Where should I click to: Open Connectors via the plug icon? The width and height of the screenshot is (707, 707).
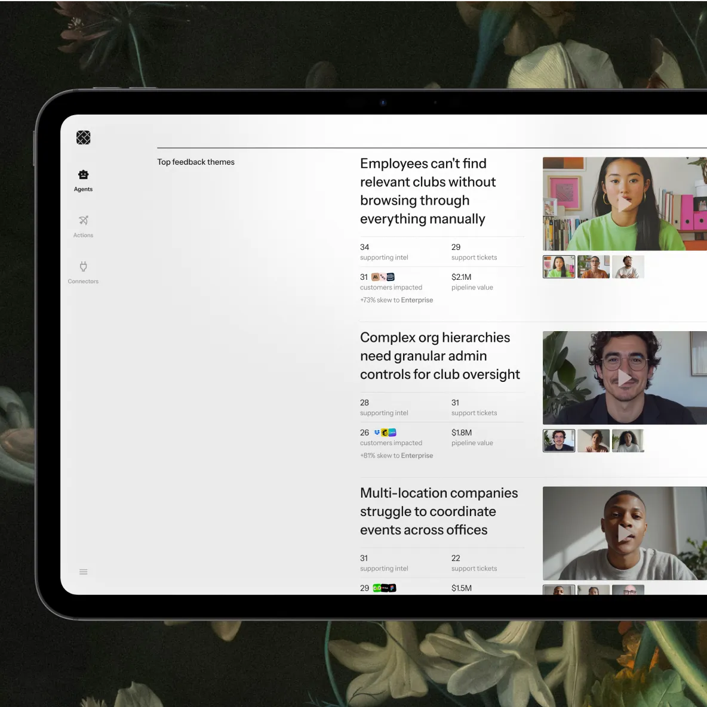pyautogui.click(x=83, y=265)
